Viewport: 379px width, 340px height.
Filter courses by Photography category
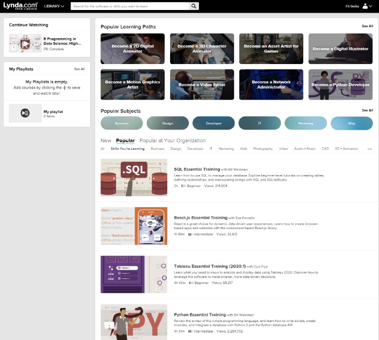263,149
